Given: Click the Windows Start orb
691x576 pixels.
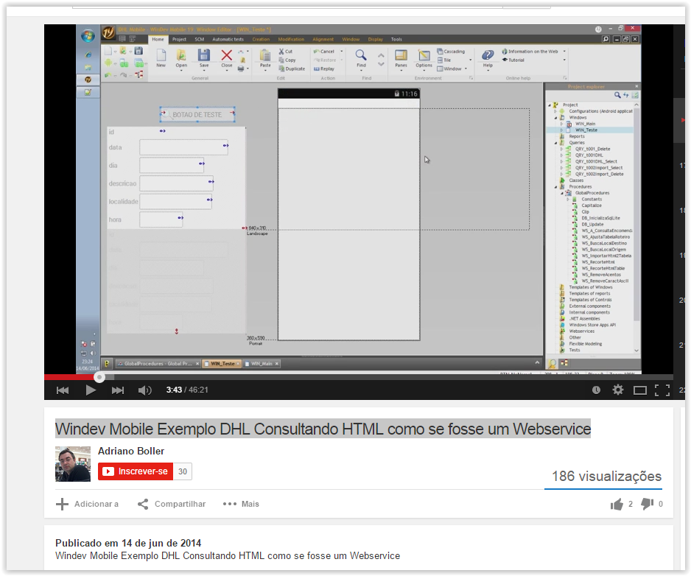Looking at the screenshot, I should [x=88, y=35].
